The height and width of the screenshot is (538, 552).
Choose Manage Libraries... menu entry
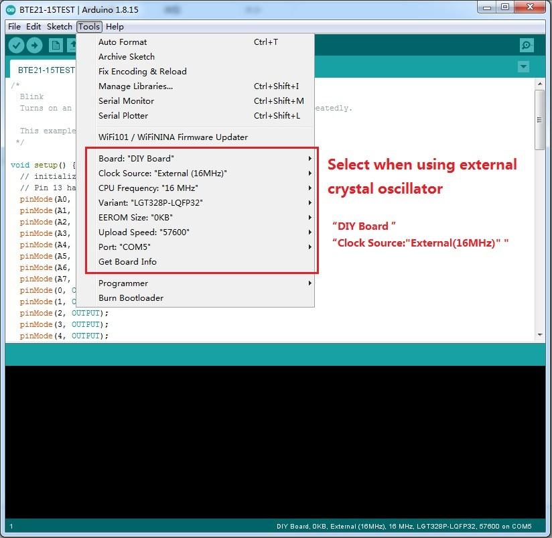tap(135, 86)
